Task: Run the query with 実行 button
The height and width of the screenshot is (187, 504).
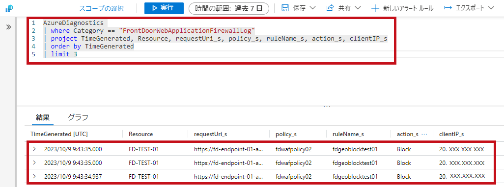Action: click(x=164, y=8)
